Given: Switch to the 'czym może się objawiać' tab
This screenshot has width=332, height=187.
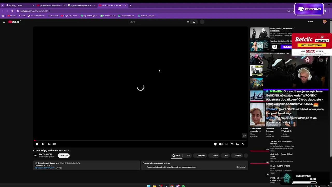Looking at the screenshot, I should (x=81, y=5).
